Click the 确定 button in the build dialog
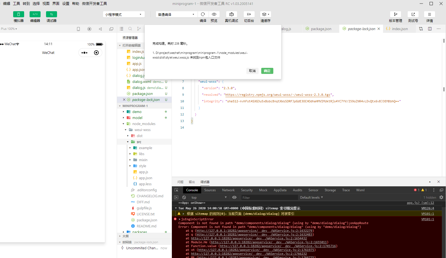 click(x=267, y=71)
